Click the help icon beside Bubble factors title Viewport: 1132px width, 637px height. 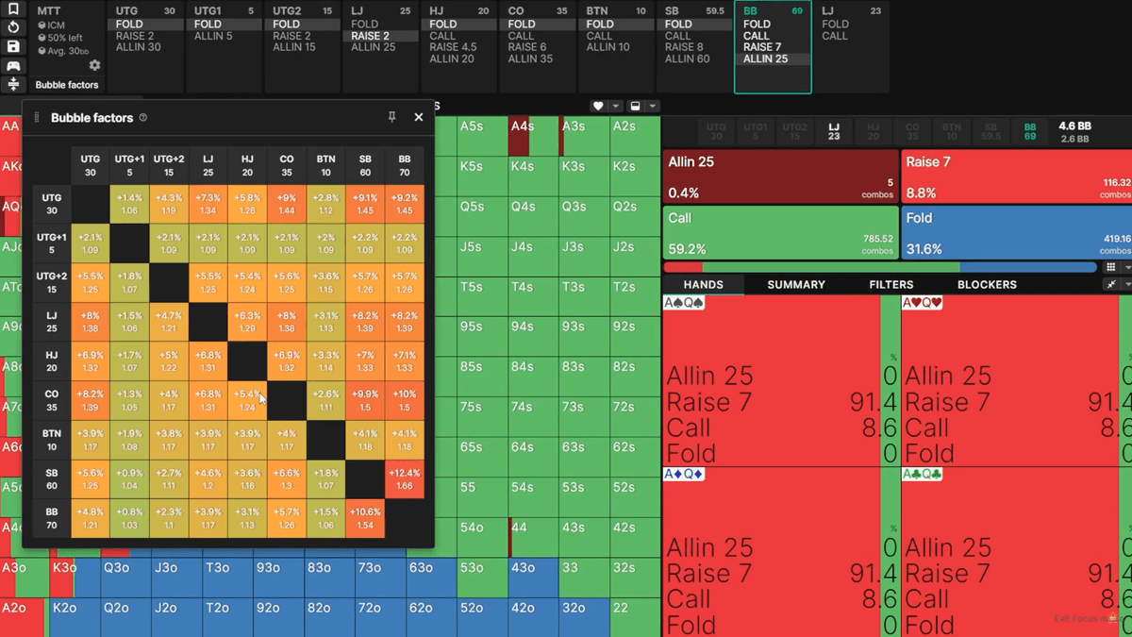click(143, 118)
